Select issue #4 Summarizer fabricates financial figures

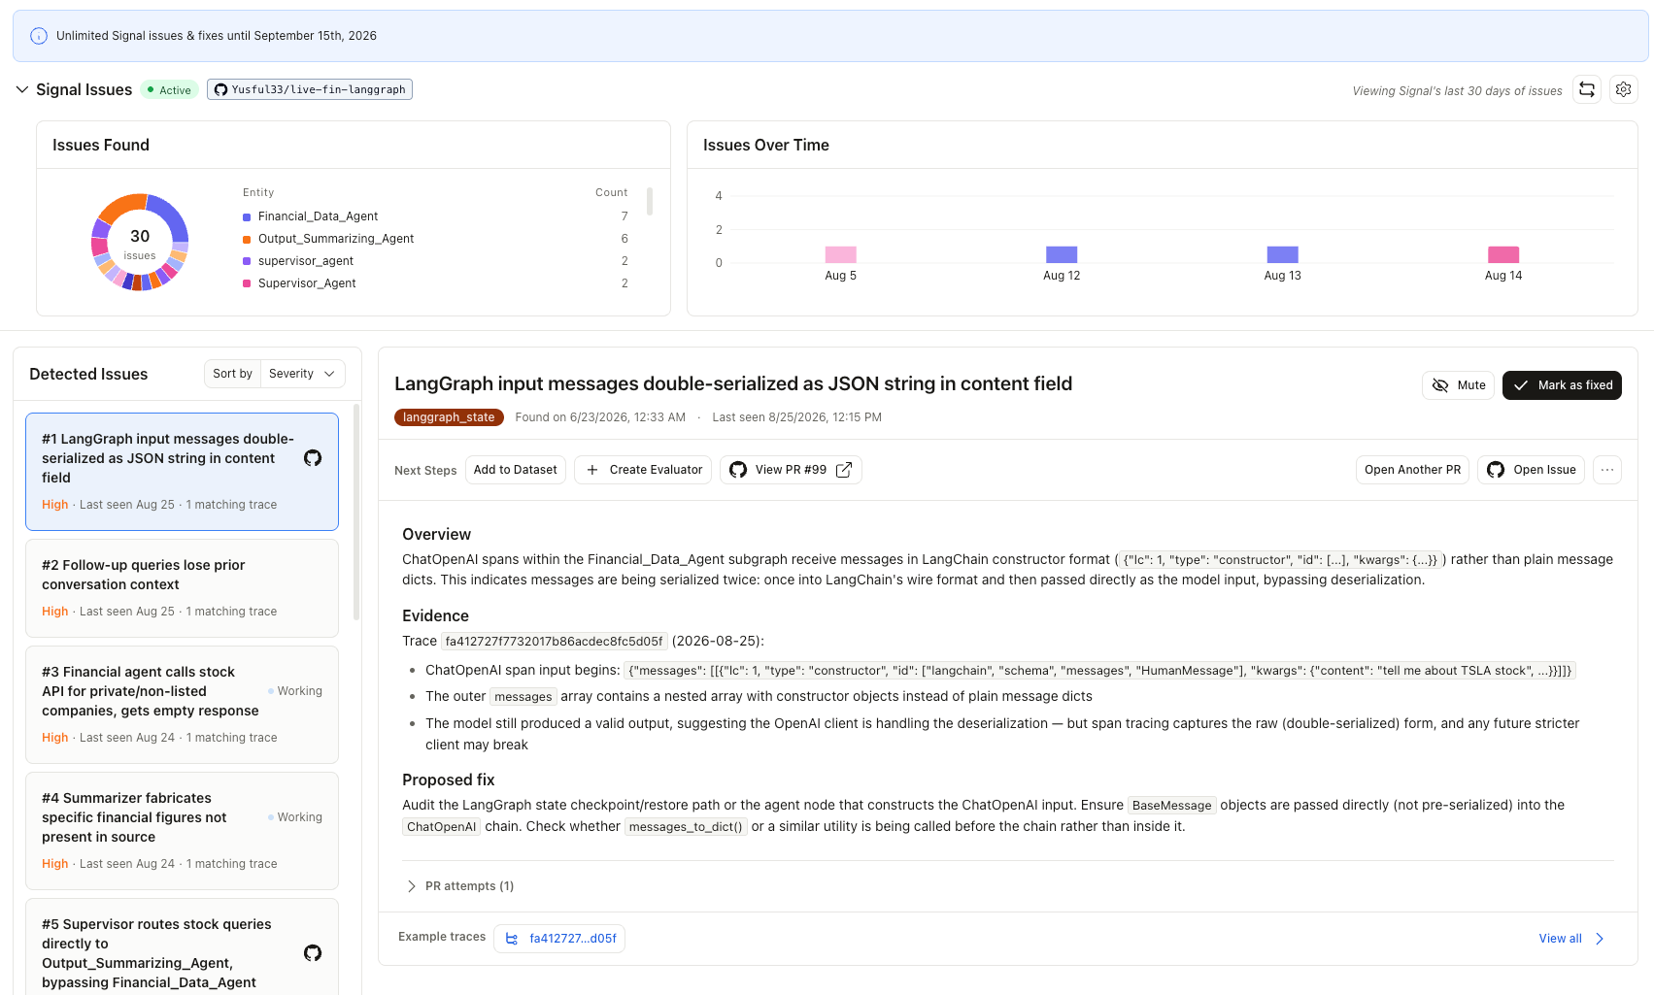point(182,831)
